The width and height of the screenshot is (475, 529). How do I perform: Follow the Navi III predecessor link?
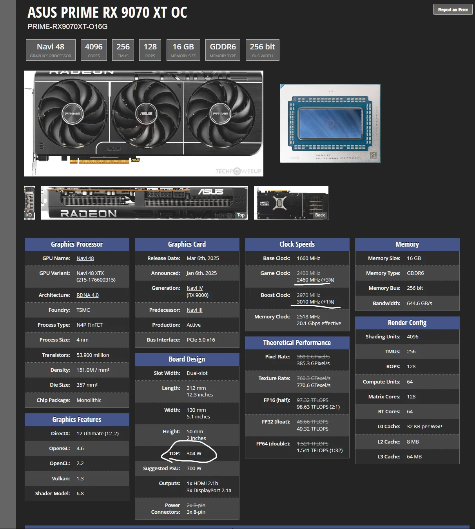click(x=194, y=310)
